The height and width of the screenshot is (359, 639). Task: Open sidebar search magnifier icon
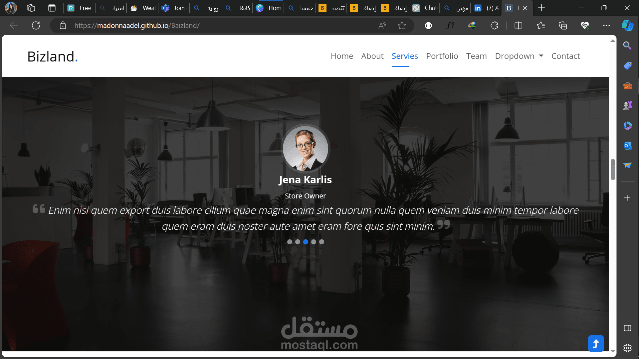627,46
